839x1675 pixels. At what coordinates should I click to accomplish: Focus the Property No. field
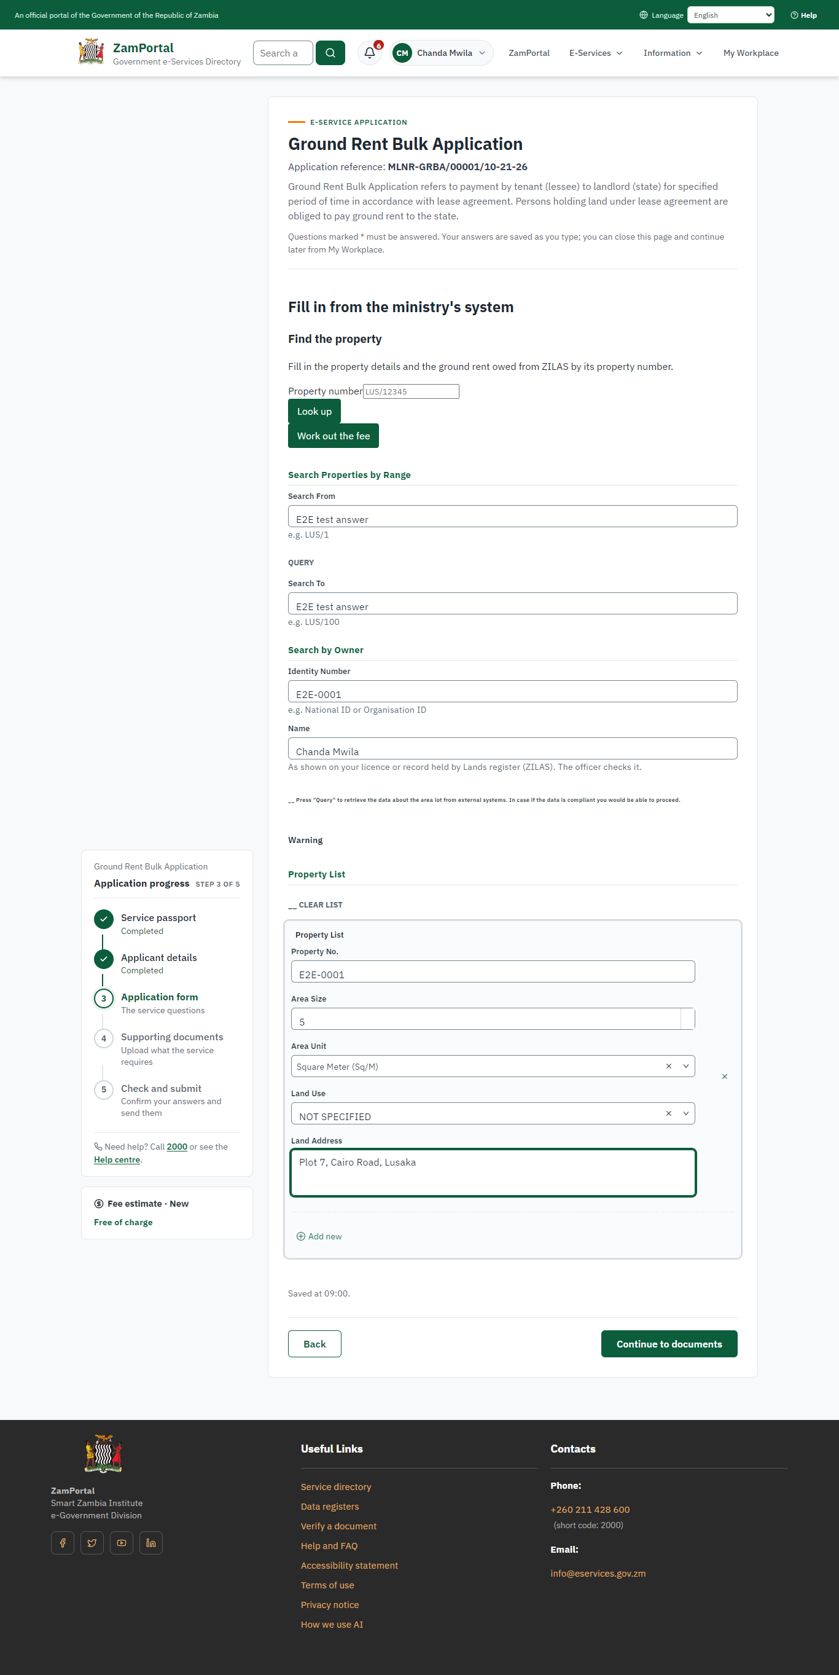pos(493,971)
